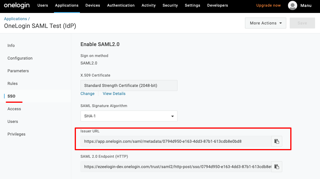Open the Authentication top menu
This screenshot has width=320, height=179.
121,5
